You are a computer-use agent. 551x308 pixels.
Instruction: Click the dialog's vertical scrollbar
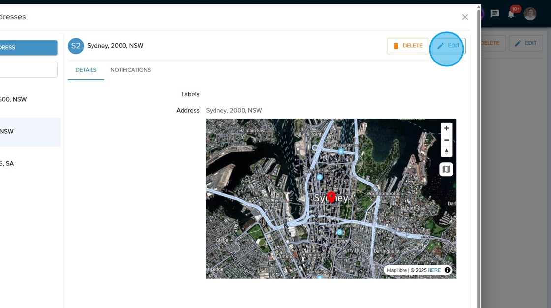tap(479, 148)
